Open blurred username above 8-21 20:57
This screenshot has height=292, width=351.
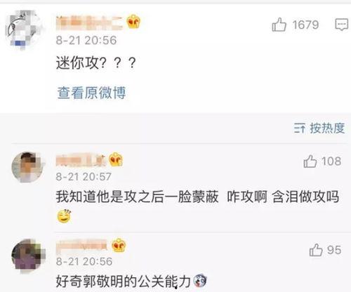point(81,159)
